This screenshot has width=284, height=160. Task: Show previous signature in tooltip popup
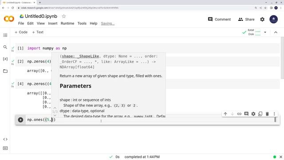(x=55, y=108)
